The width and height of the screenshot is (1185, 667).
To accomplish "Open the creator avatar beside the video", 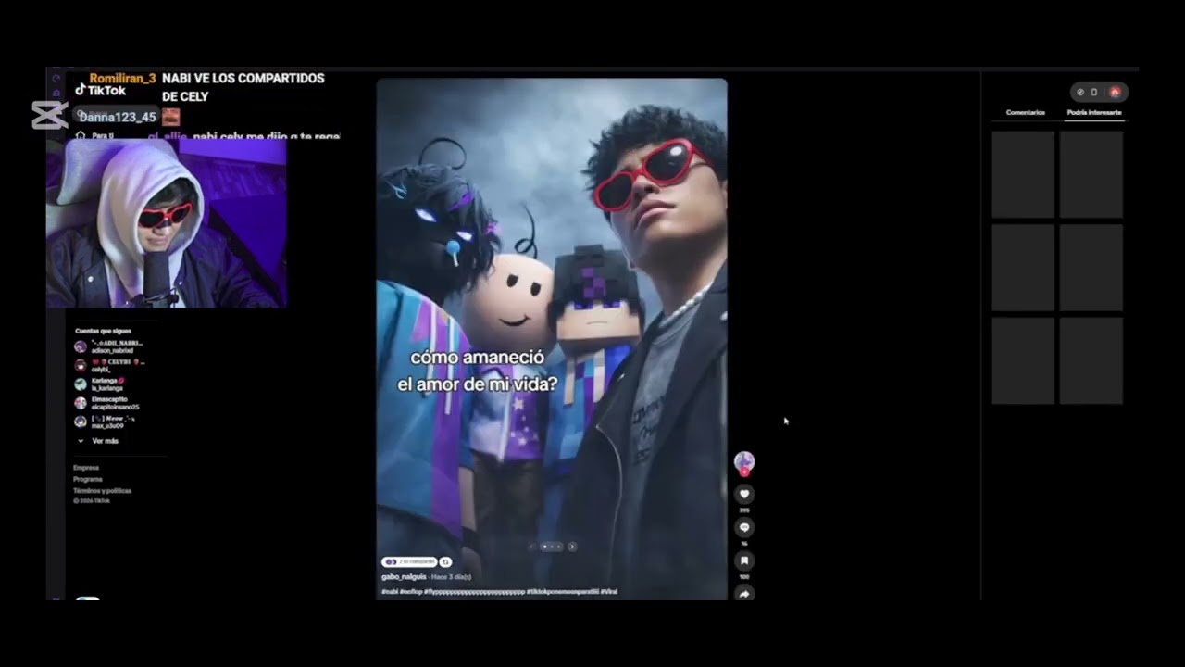I will (744, 461).
